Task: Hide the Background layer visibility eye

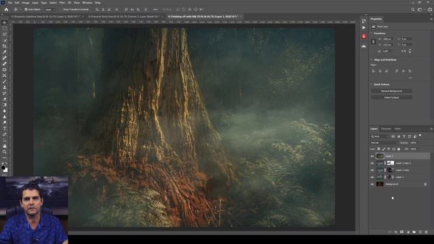Action: click(372, 184)
